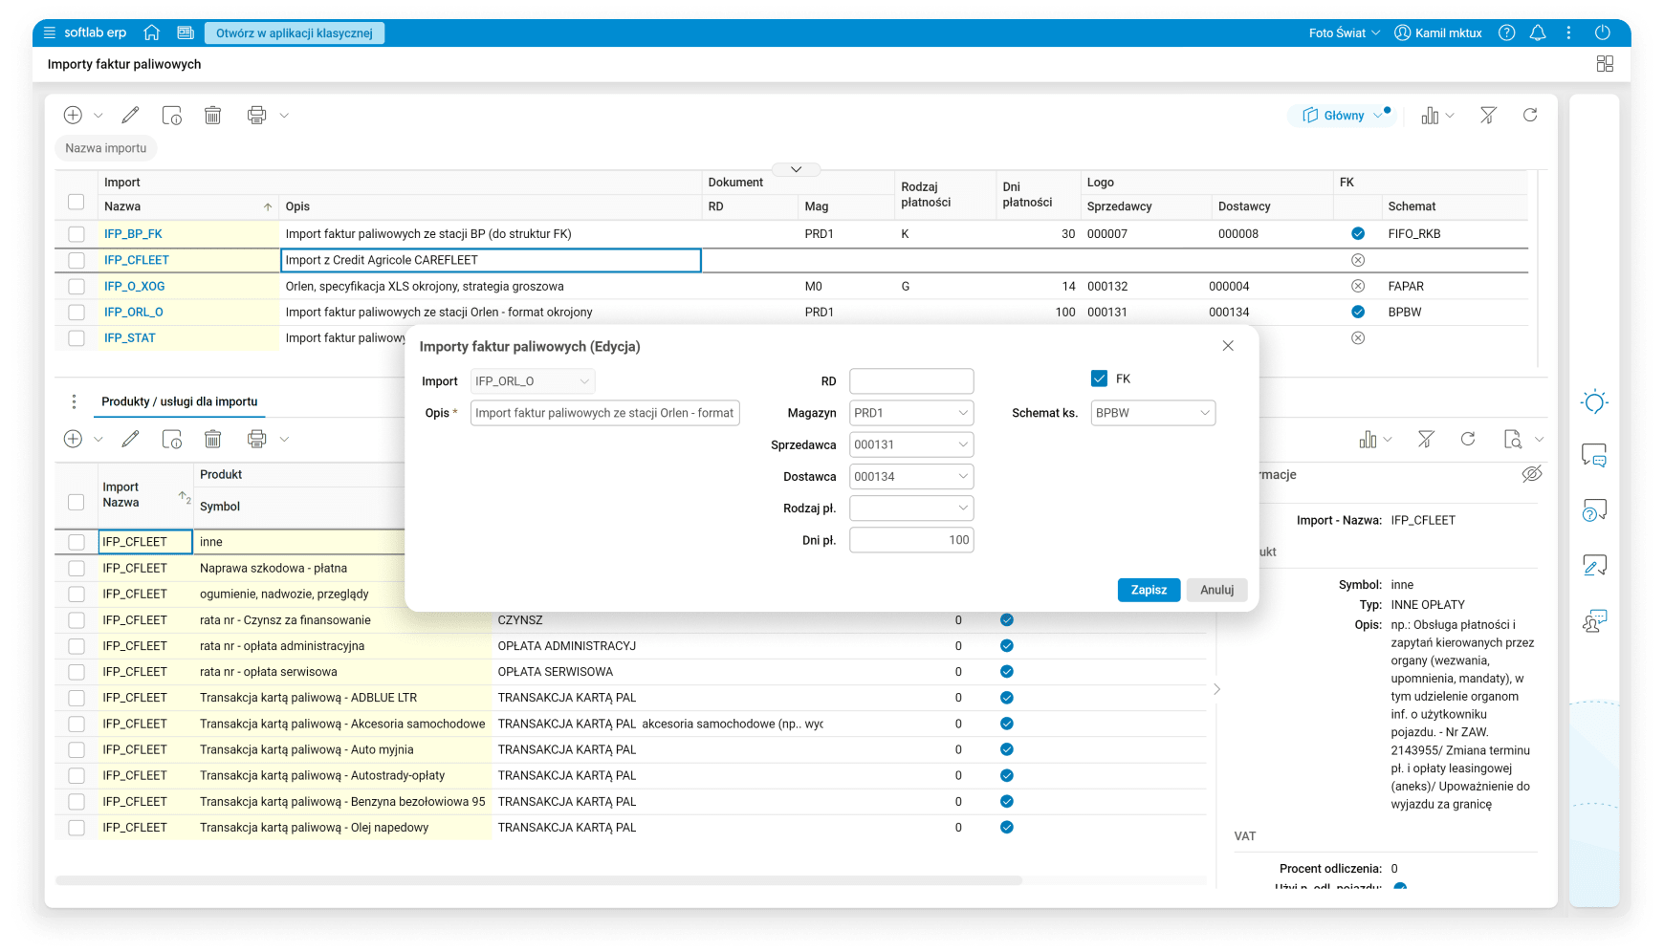1664x952 pixels.
Task: Click the RD input field in dialog
Action: 910,381
